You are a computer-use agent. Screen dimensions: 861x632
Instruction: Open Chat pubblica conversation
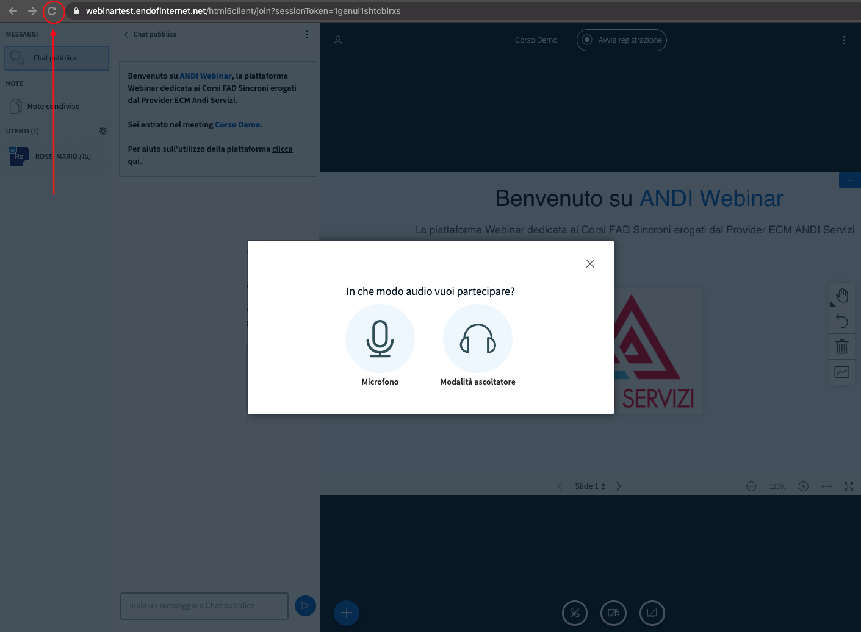(x=57, y=59)
